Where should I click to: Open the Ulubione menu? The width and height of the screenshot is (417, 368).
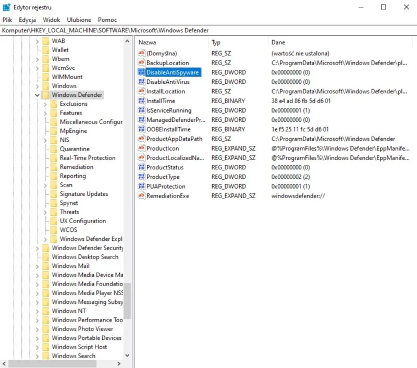click(x=79, y=20)
